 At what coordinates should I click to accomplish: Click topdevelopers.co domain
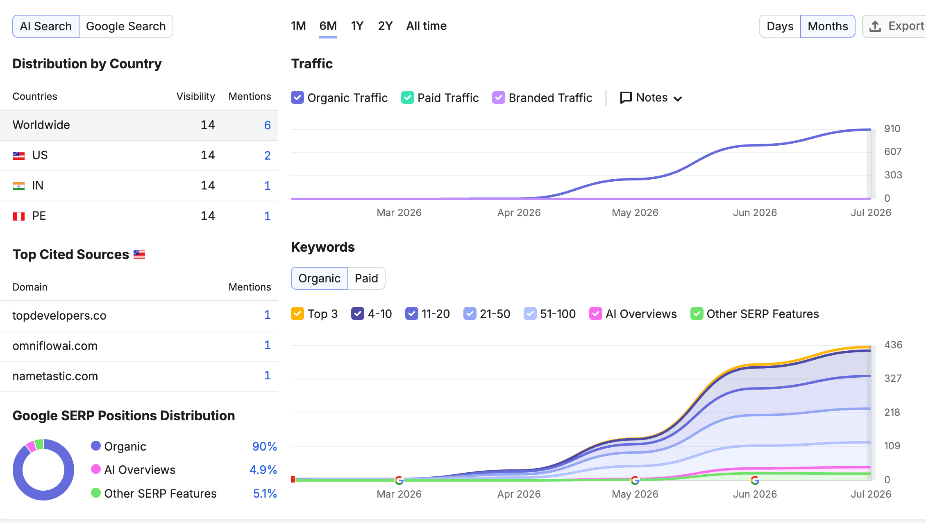pyautogui.click(x=59, y=316)
